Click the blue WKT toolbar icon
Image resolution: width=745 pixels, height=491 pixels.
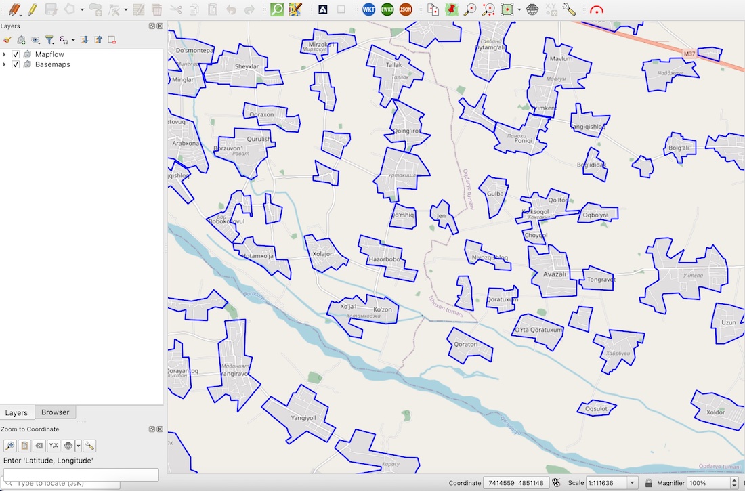click(x=368, y=9)
